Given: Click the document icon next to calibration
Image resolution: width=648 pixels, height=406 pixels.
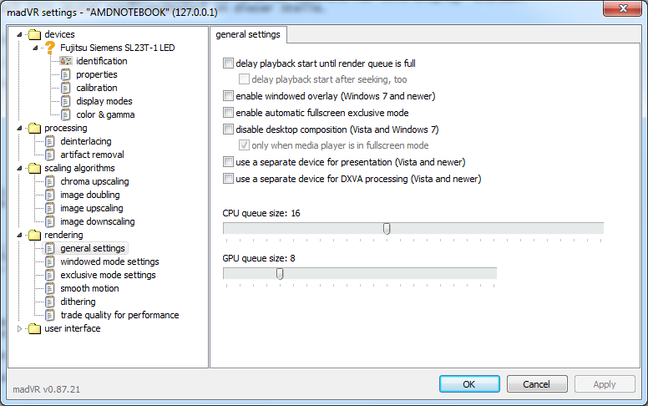Looking at the screenshot, I should pyautogui.click(x=66, y=88).
